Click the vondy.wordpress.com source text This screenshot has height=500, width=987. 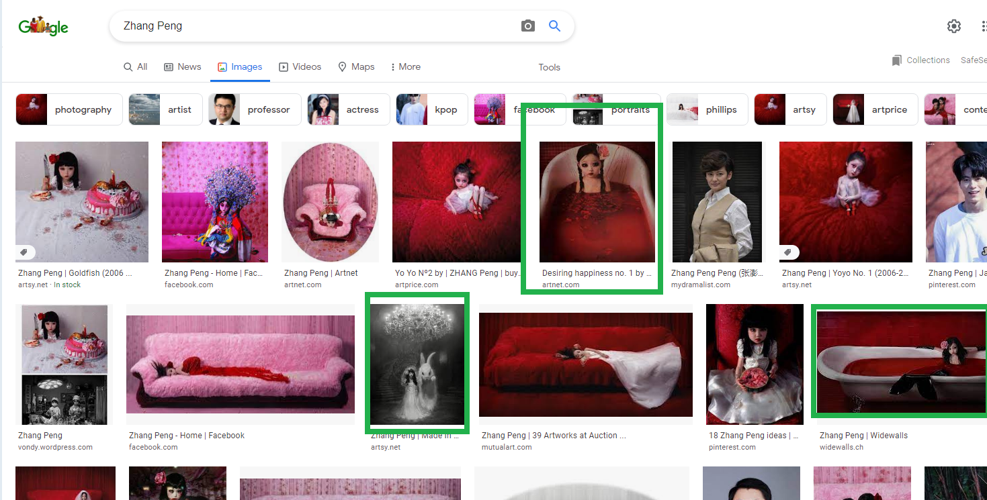pos(55,447)
